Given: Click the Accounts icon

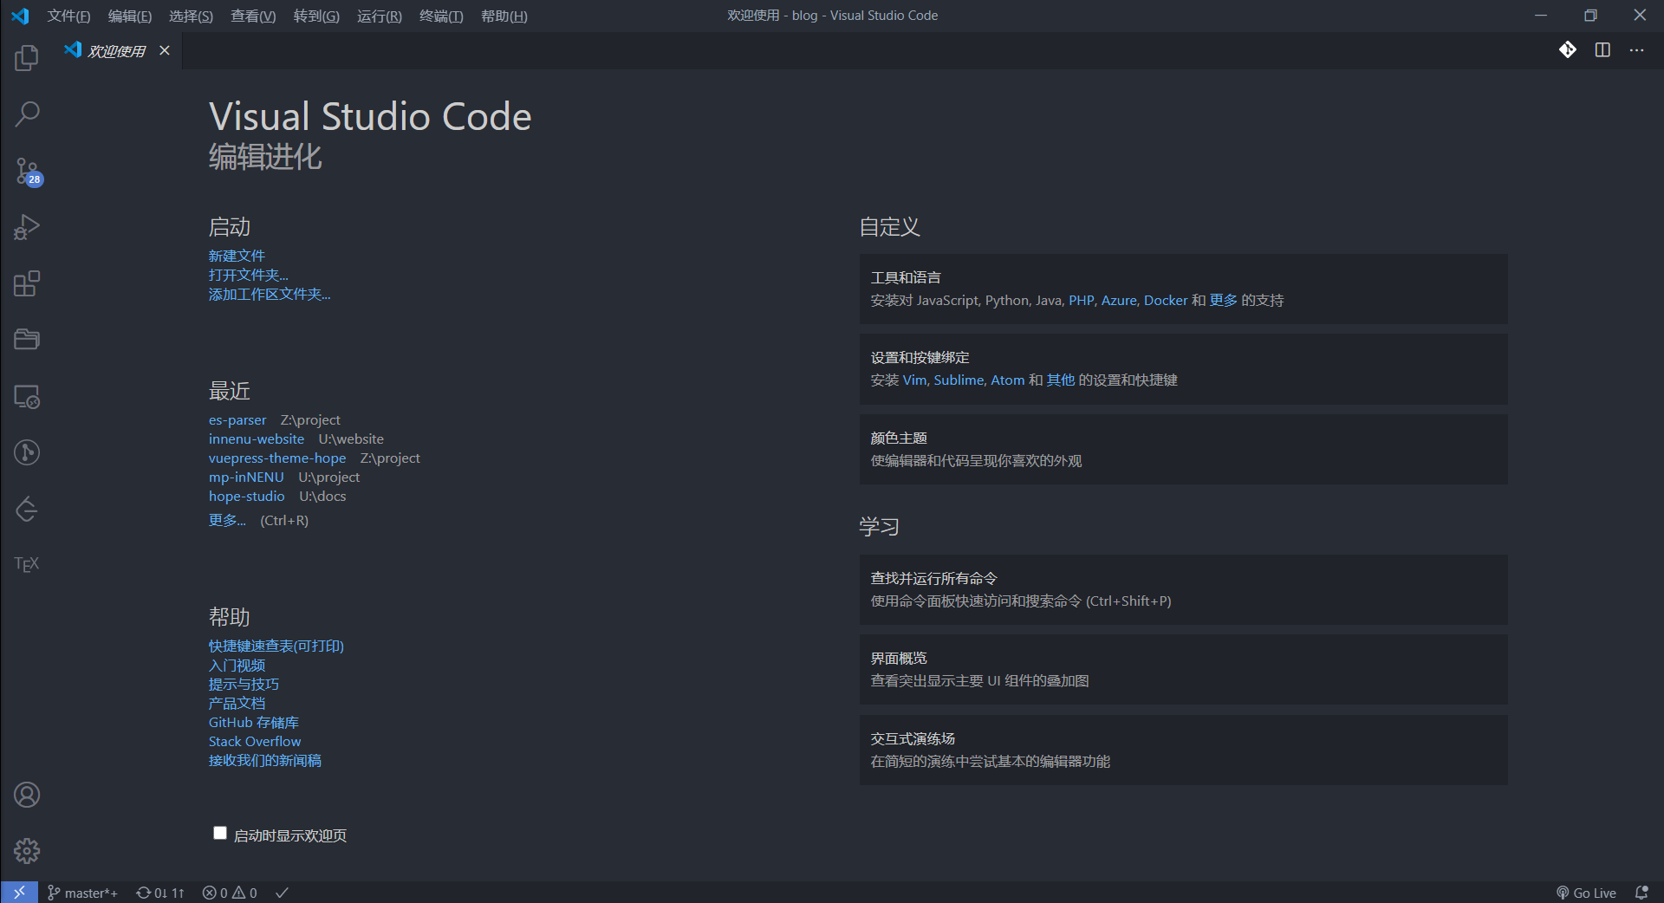Looking at the screenshot, I should click(x=27, y=795).
